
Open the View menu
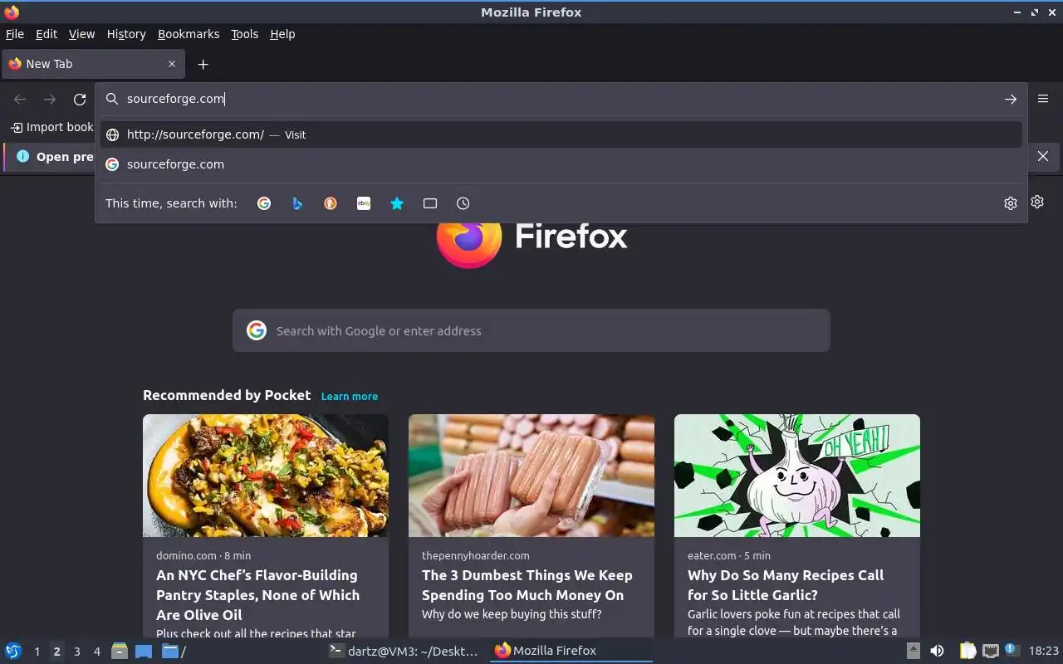click(81, 34)
